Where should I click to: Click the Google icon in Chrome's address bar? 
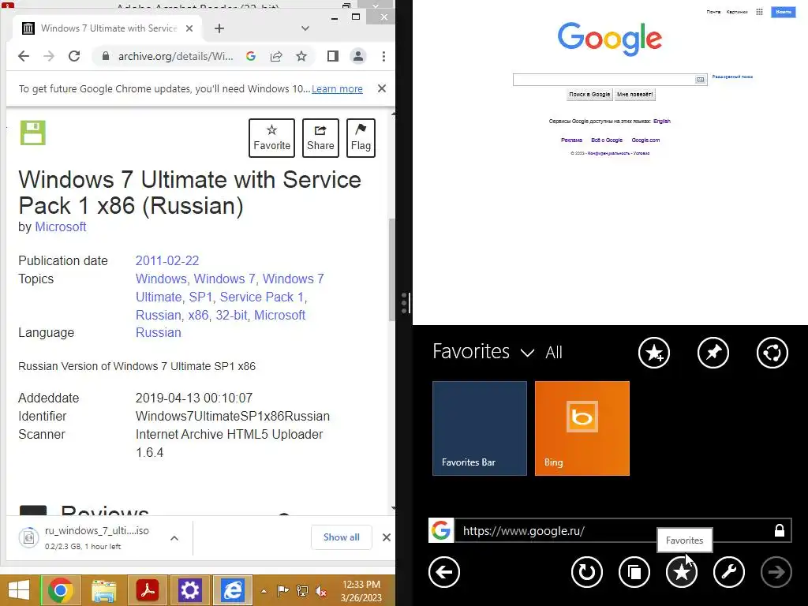pos(251,56)
